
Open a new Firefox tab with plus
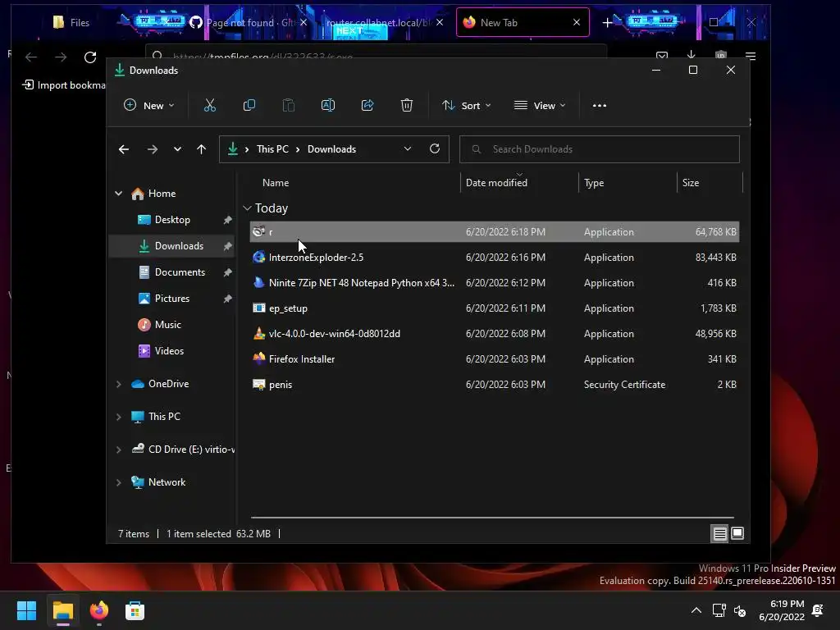[x=607, y=22]
